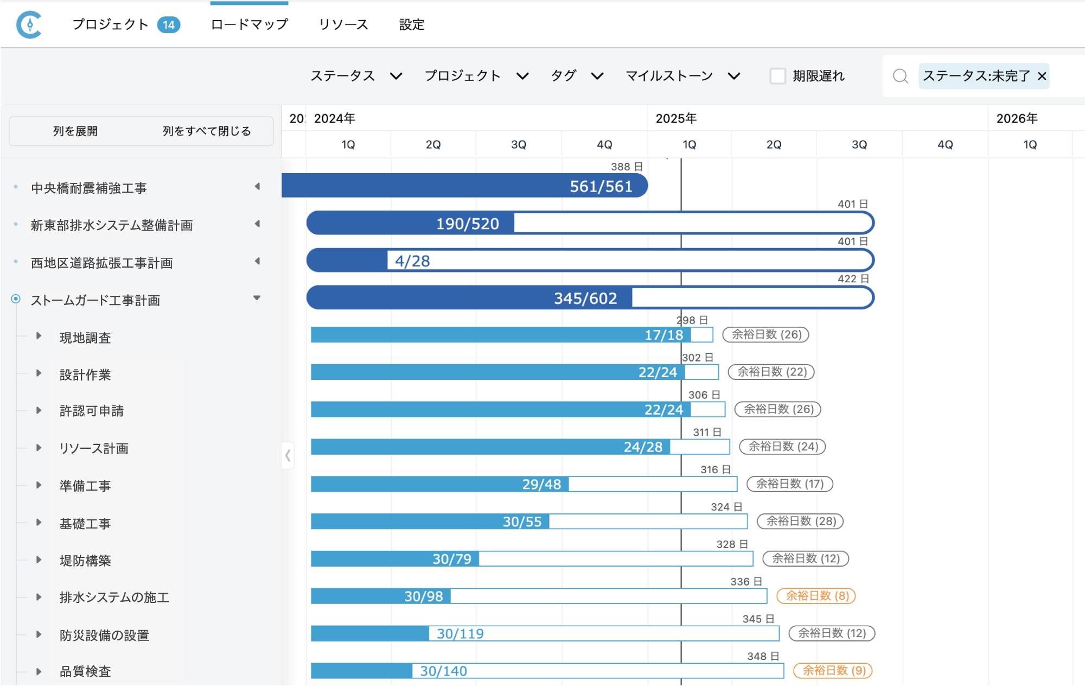Toggle the arrow beside 中央橋耐震補強工事
The height and width of the screenshot is (686, 1085).
pyautogui.click(x=257, y=187)
